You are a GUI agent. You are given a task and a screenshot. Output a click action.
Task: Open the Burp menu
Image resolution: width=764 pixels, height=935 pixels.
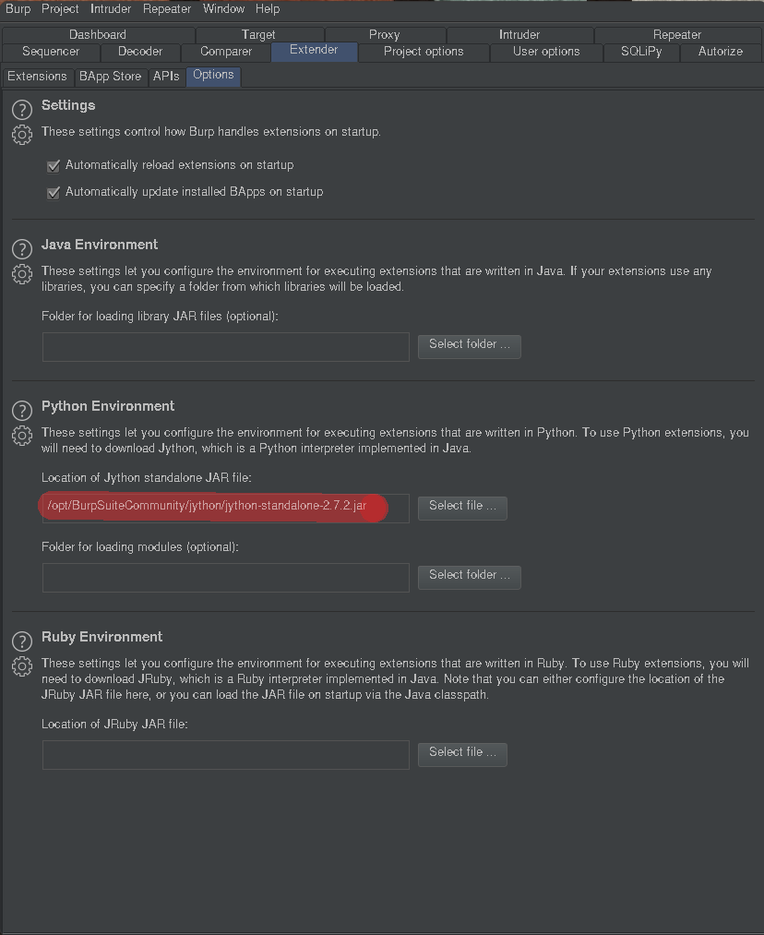tap(18, 9)
